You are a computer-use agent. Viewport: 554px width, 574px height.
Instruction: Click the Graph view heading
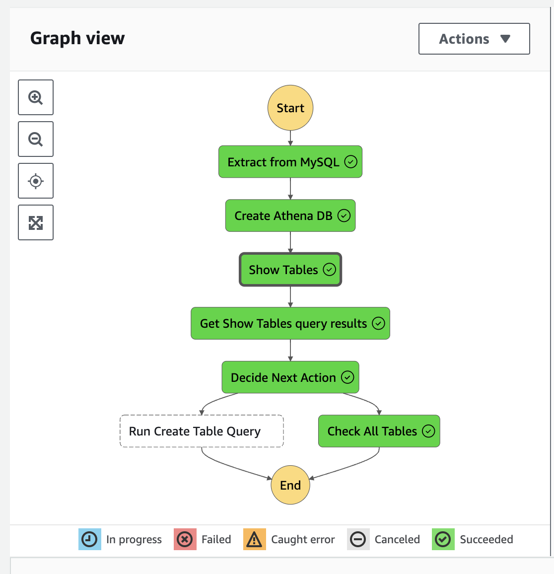click(77, 38)
